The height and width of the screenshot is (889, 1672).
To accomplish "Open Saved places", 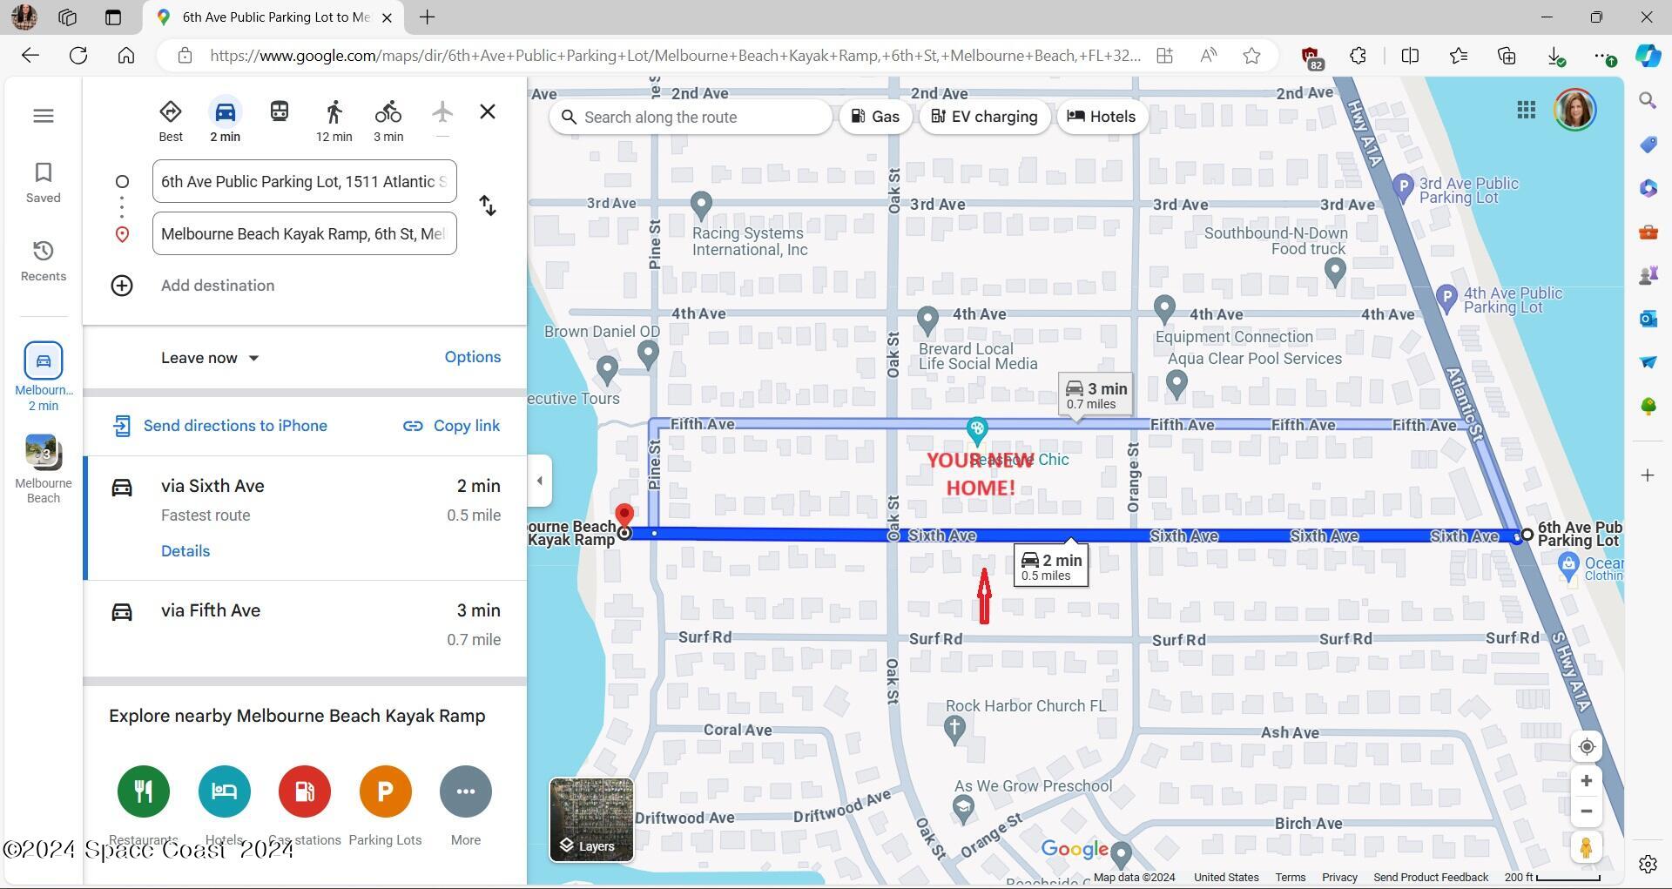I will tap(43, 182).
